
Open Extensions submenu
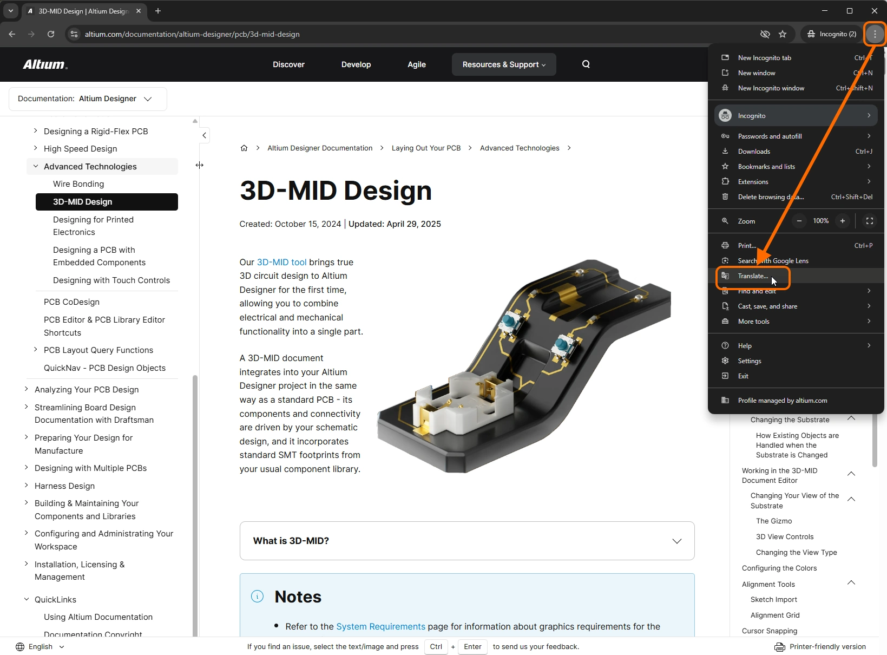pyautogui.click(x=796, y=182)
